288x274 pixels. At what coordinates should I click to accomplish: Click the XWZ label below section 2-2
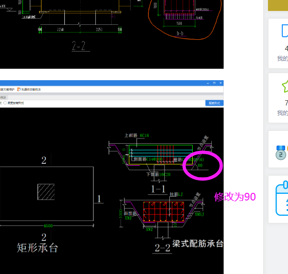pyautogui.click(x=149, y=230)
